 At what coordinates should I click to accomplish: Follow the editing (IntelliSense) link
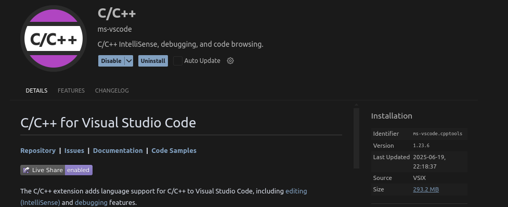click(x=296, y=191)
